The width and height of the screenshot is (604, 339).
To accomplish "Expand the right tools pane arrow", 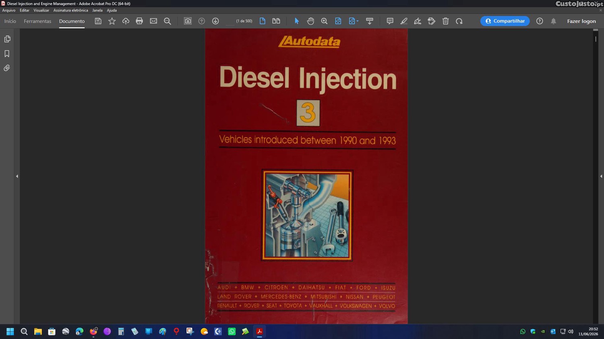I will [x=601, y=176].
